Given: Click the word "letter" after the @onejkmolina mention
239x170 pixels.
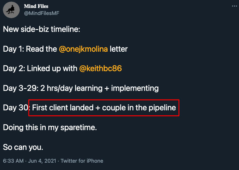Looking at the screenshot, I should pyautogui.click(x=119, y=49).
